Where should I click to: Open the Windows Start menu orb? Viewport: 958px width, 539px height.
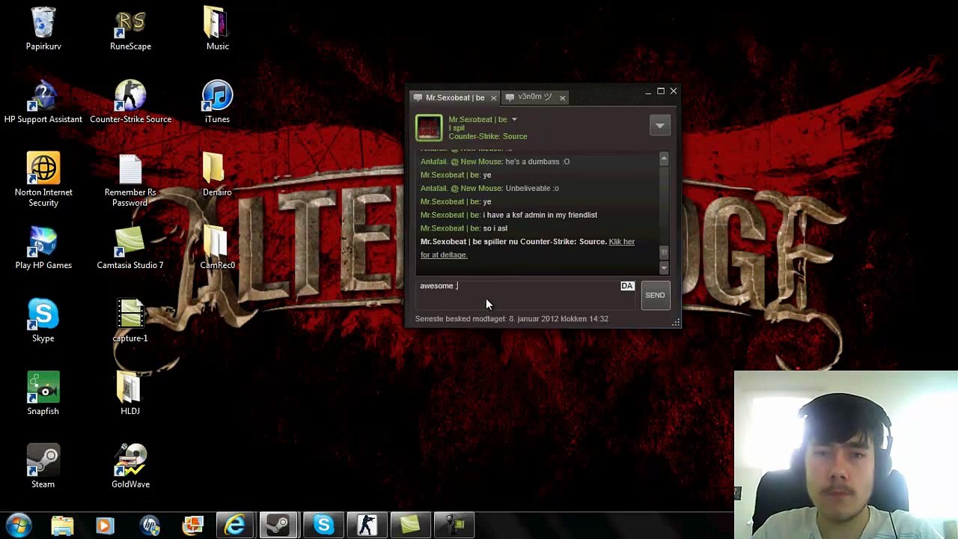coord(19,525)
